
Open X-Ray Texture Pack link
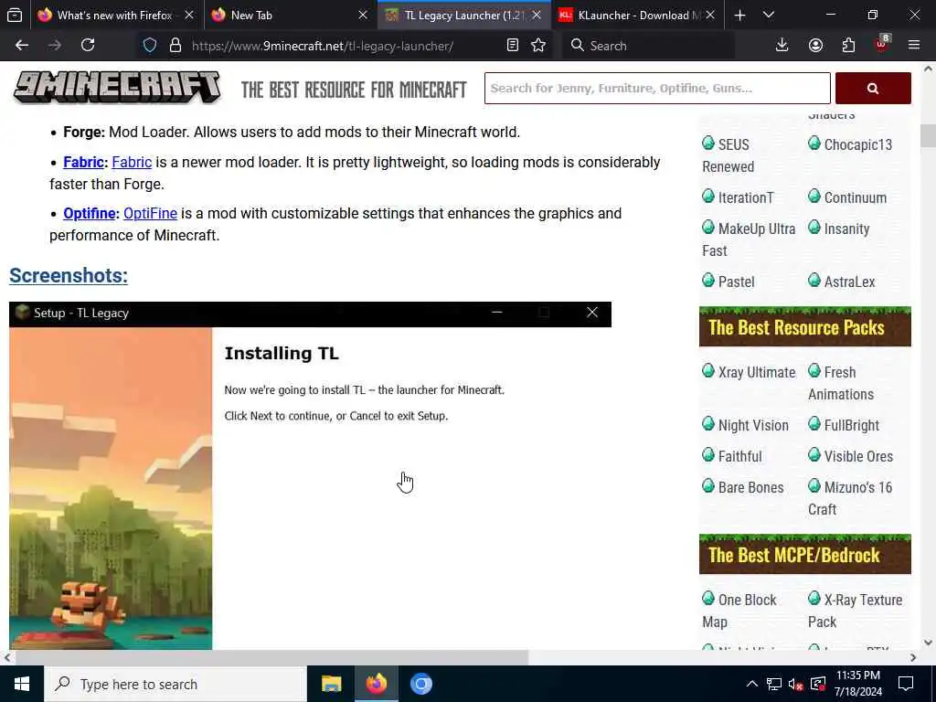855,611
